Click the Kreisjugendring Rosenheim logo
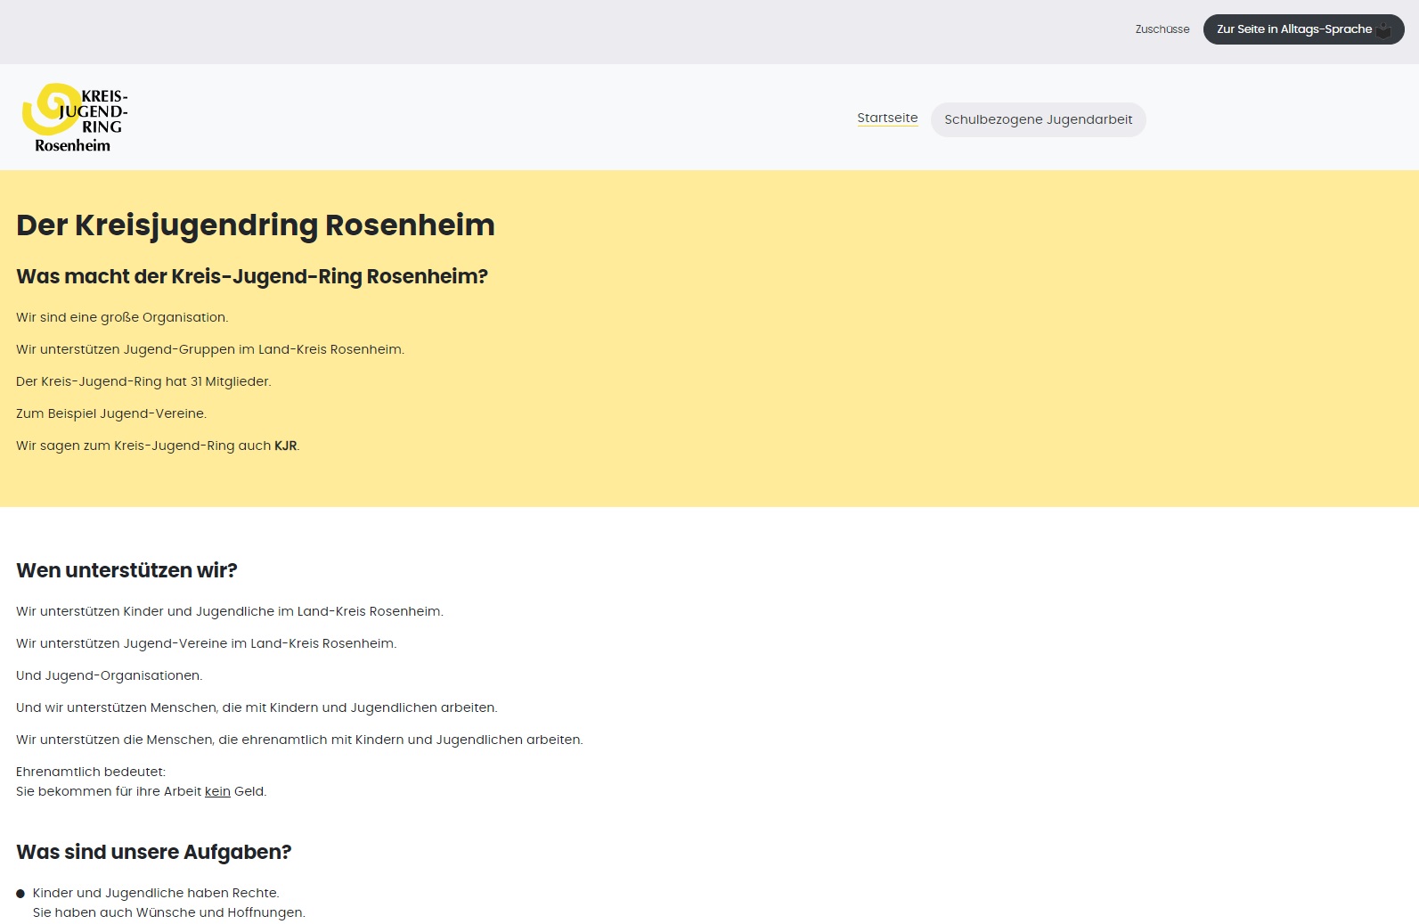The height and width of the screenshot is (924, 1419). coord(75,118)
